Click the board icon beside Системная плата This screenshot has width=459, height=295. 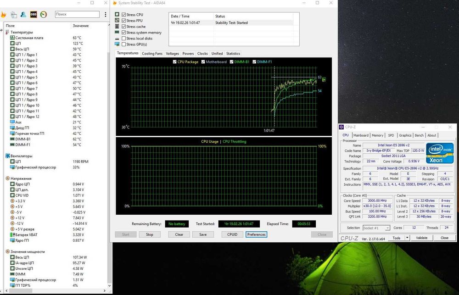12,38
